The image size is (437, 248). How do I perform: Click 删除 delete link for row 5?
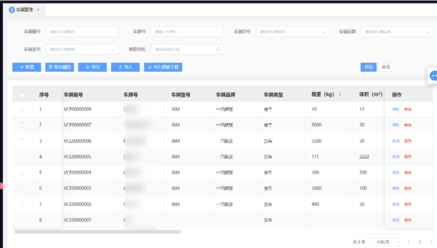click(408, 172)
